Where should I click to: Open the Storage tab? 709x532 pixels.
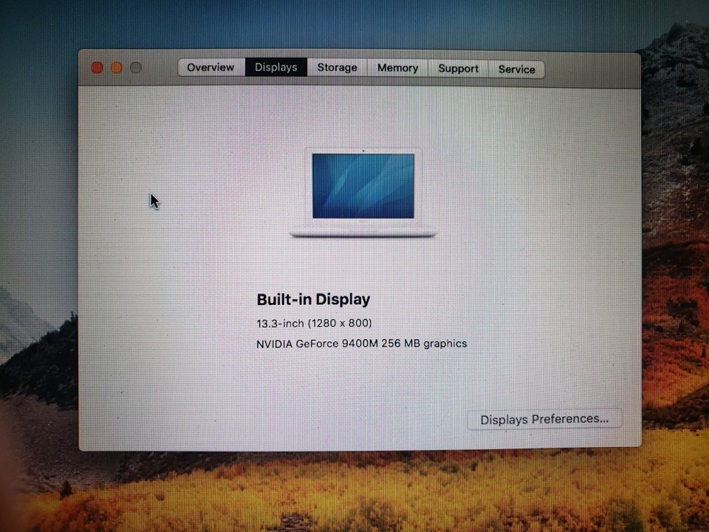pos(337,67)
